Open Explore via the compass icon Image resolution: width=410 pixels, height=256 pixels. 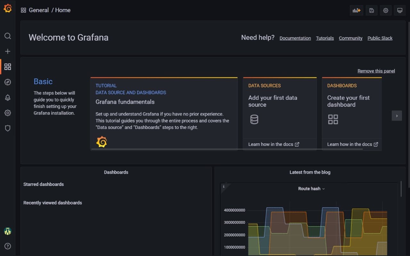point(8,82)
